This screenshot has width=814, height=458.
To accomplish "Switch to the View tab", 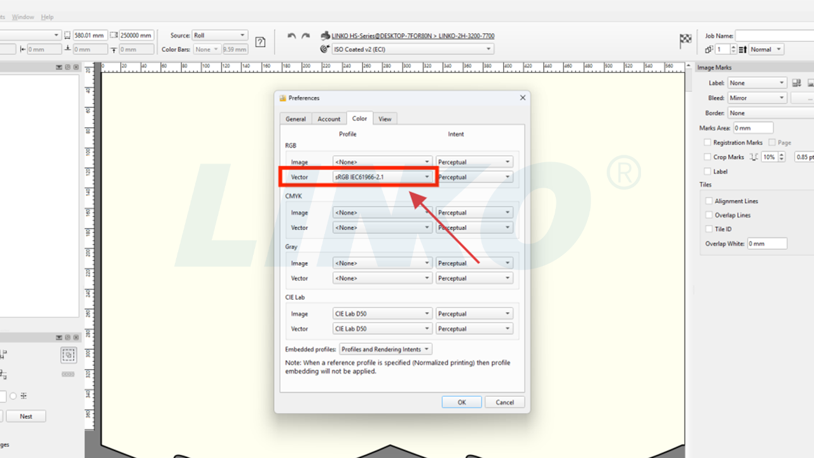I will [x=385, y=119].
